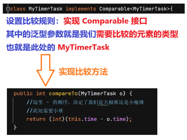This screenshot has height=140, width=187.
Task: Click the red MyTimerTask annotation text
Action: (83, 47)
